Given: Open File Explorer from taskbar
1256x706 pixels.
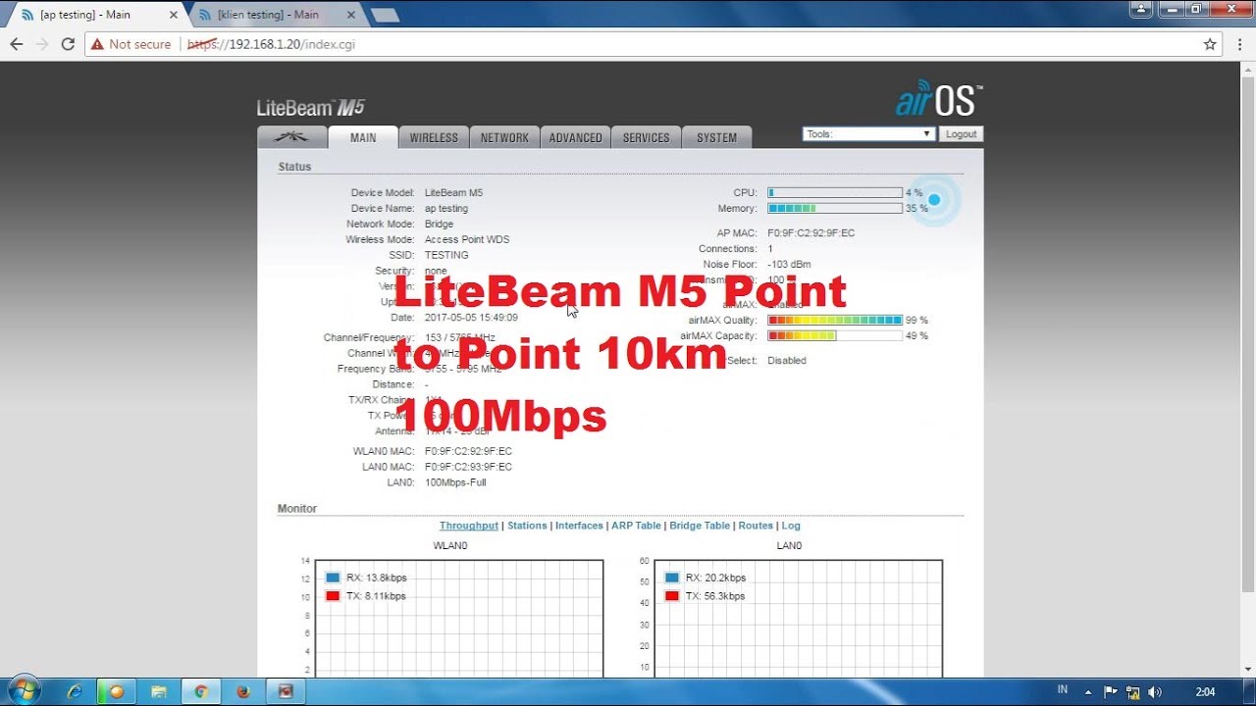Looking at the screenshot, I should [x=159, y=691].
